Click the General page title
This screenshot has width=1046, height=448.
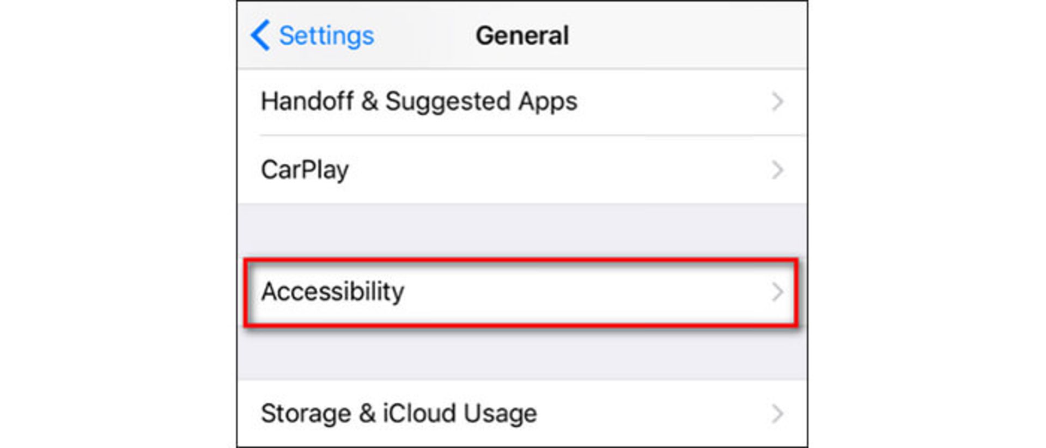tap(522, 36)
